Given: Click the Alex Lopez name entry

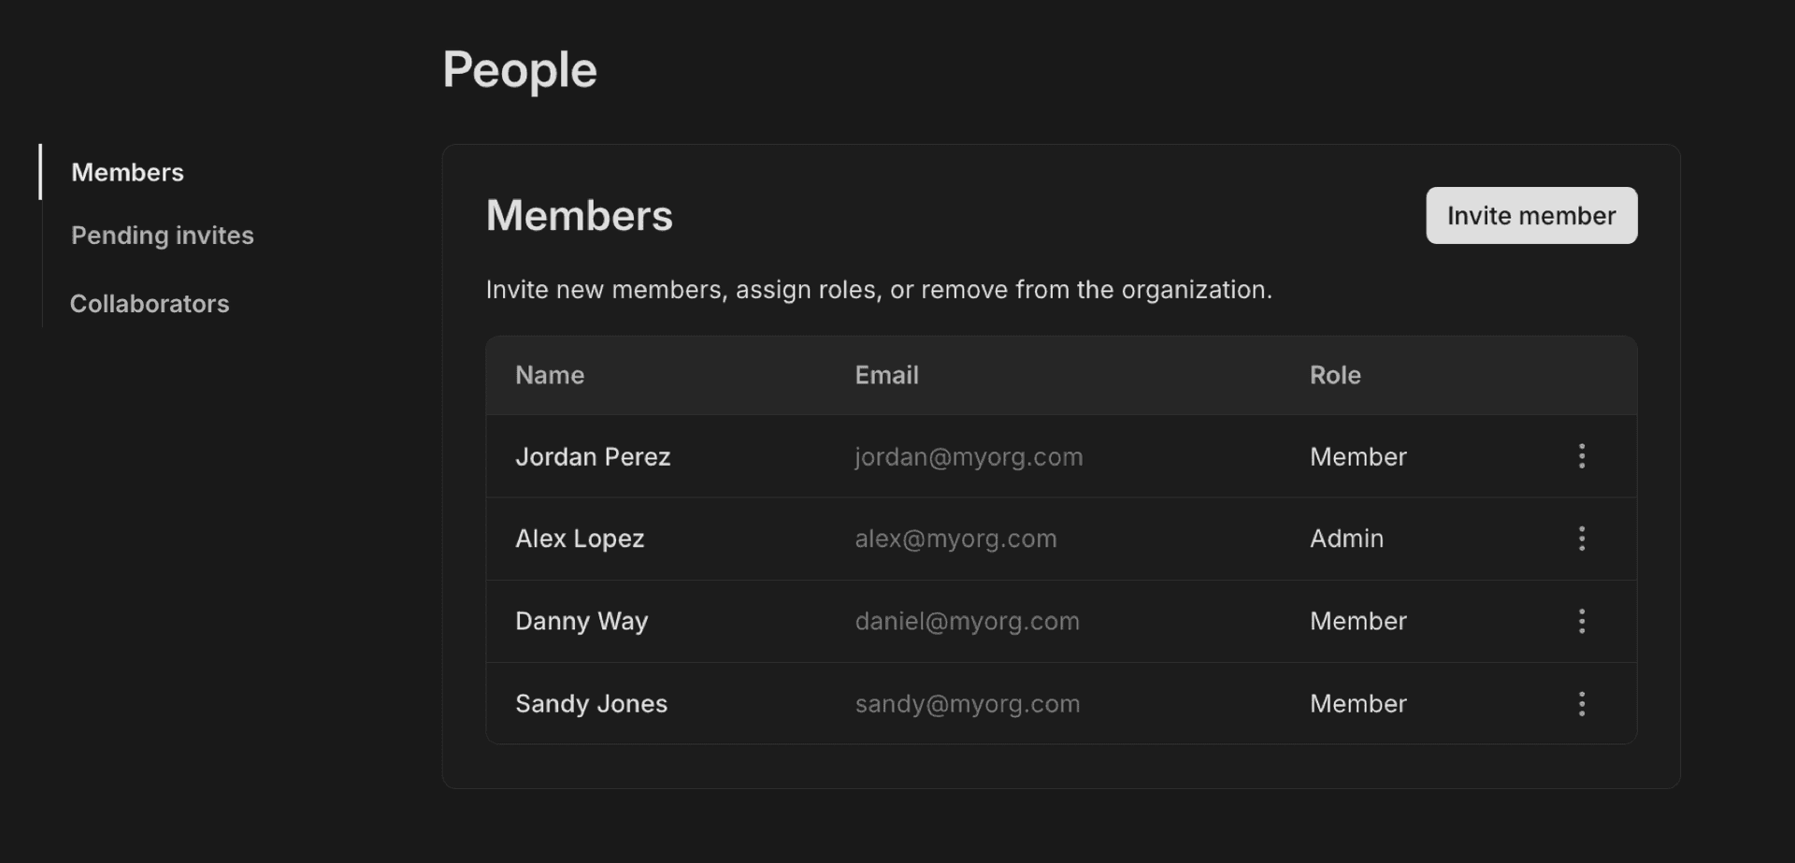Looking at the screenshot, I should (x=580, y=539).
